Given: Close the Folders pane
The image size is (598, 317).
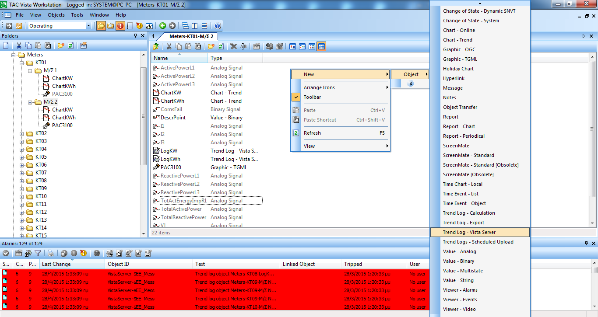Looking at the screenshot, I should pos(143,36).
